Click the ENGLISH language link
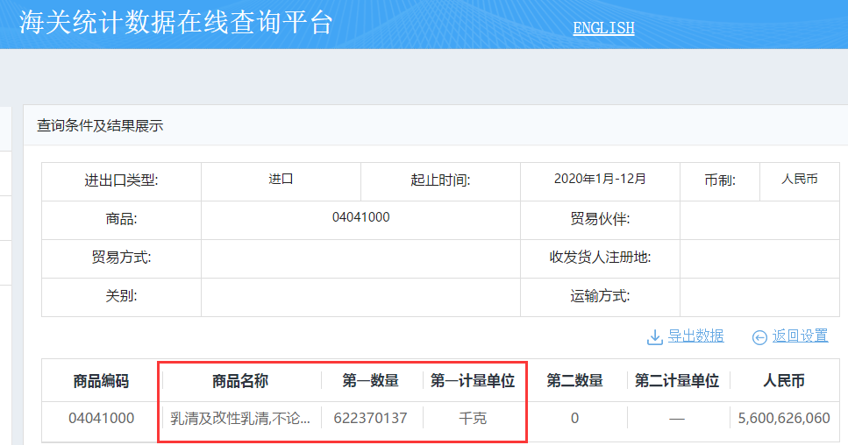Viewport: 848px width, 445px height. tap(603, 28)
